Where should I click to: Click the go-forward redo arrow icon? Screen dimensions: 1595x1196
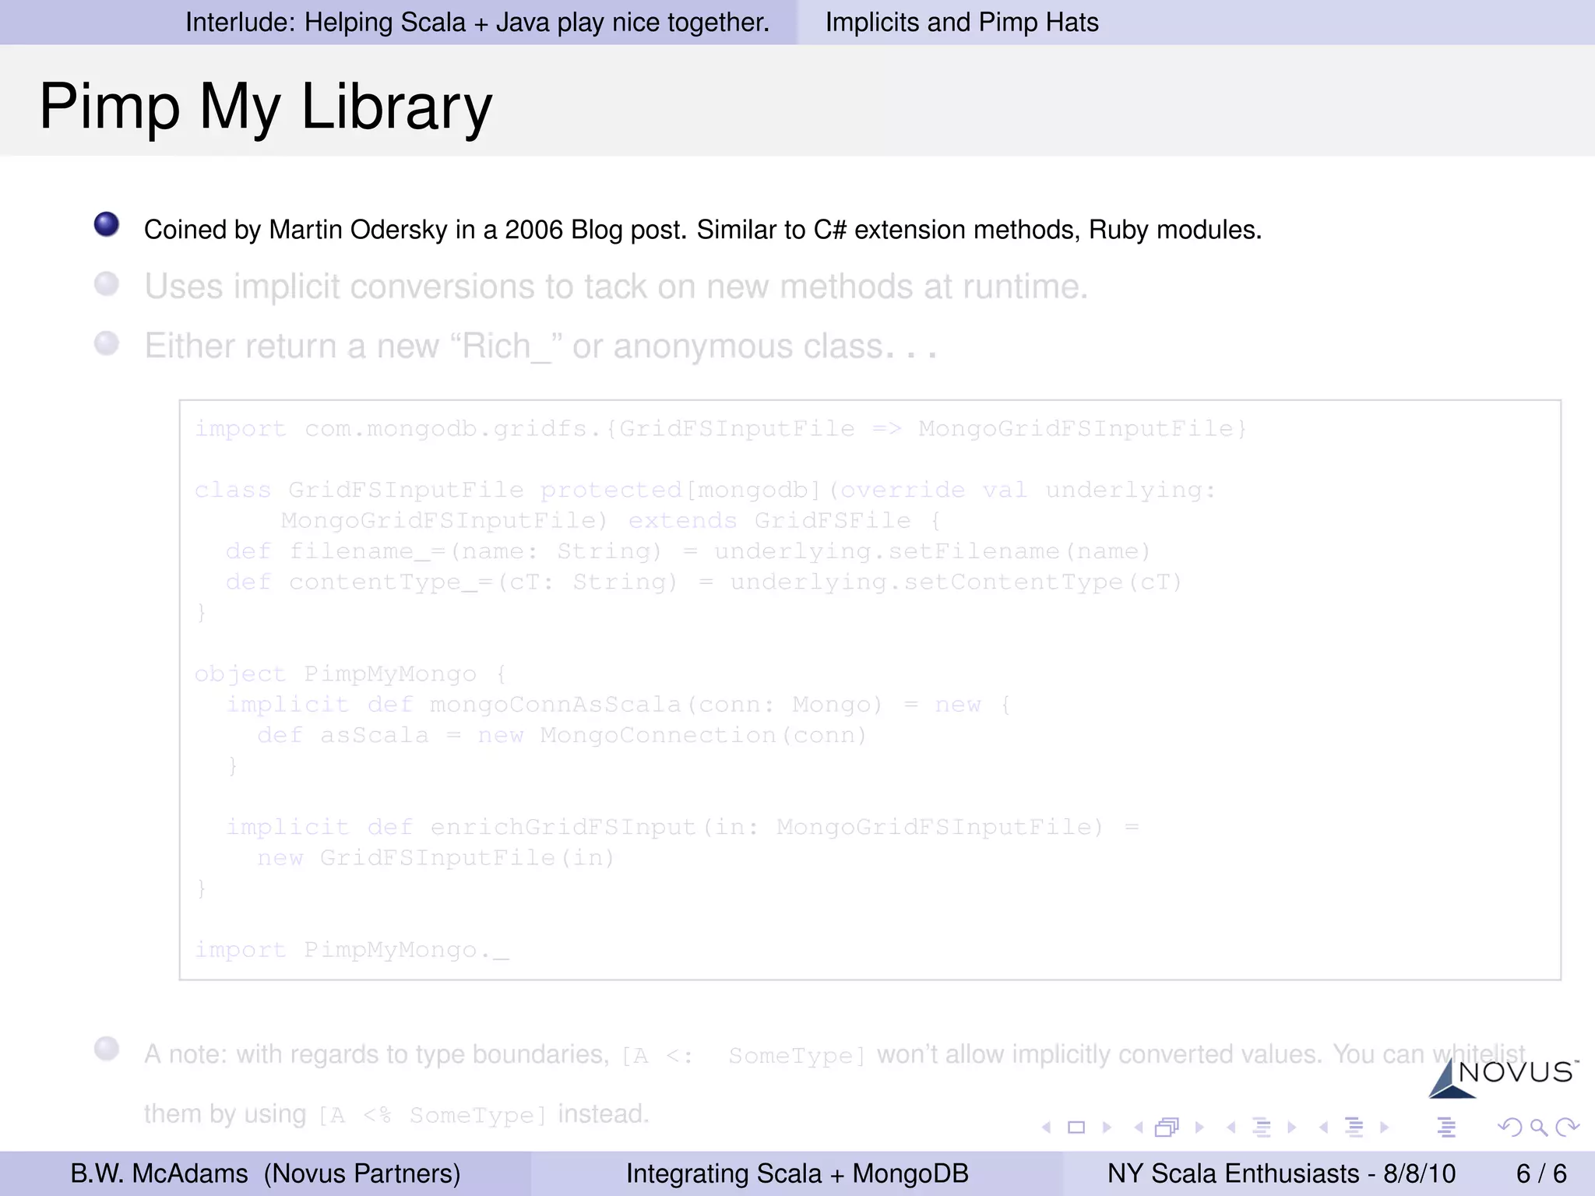1567,1127
